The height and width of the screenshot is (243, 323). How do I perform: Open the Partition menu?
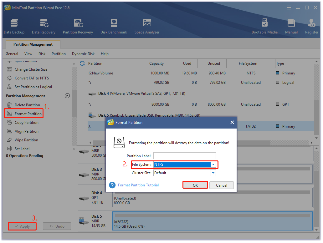pyautogui.click(x=59, y=54)
